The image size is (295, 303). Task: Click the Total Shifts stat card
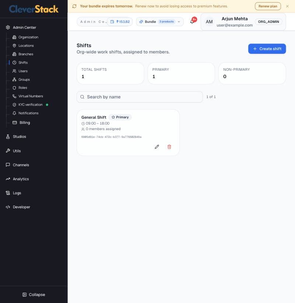(x=110, y=73)
